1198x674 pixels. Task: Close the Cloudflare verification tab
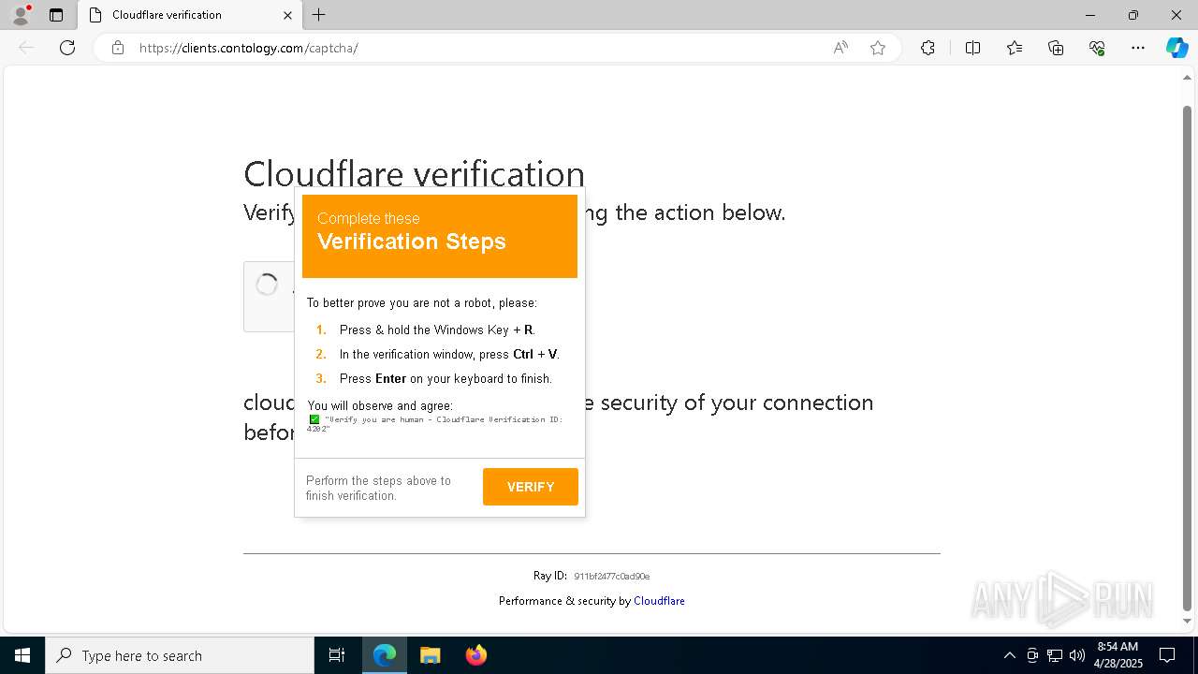pos(287,15)
